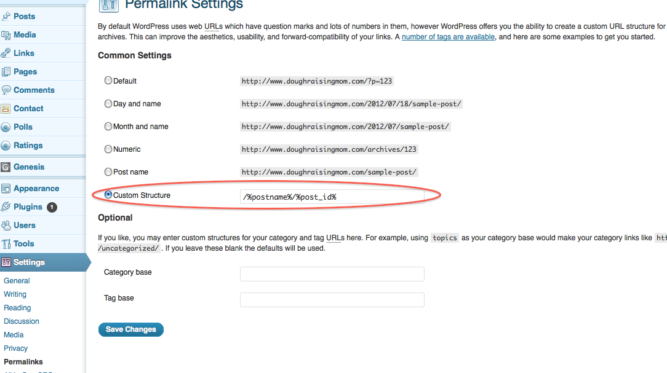Open the Media menu in the main sidebar

point(25,35)
